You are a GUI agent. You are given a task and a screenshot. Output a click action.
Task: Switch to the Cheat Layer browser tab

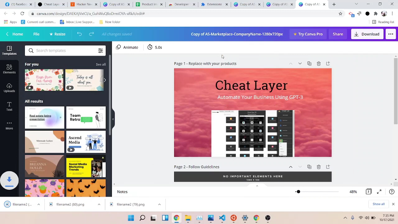[51, 4]
